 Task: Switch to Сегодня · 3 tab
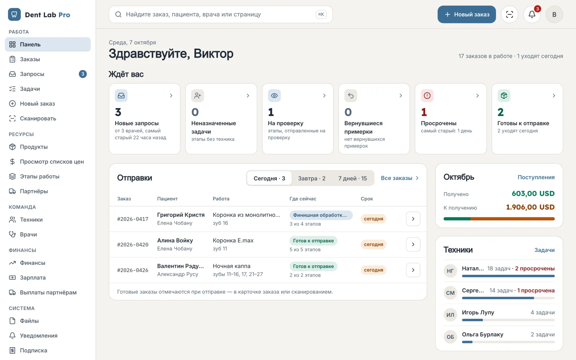click(269, 178)
